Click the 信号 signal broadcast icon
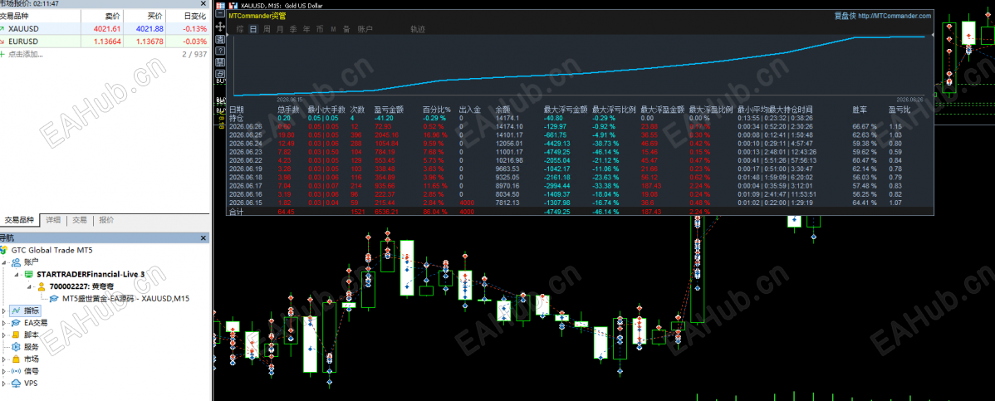This screenshot has width=995, height=401. point(16,371)
